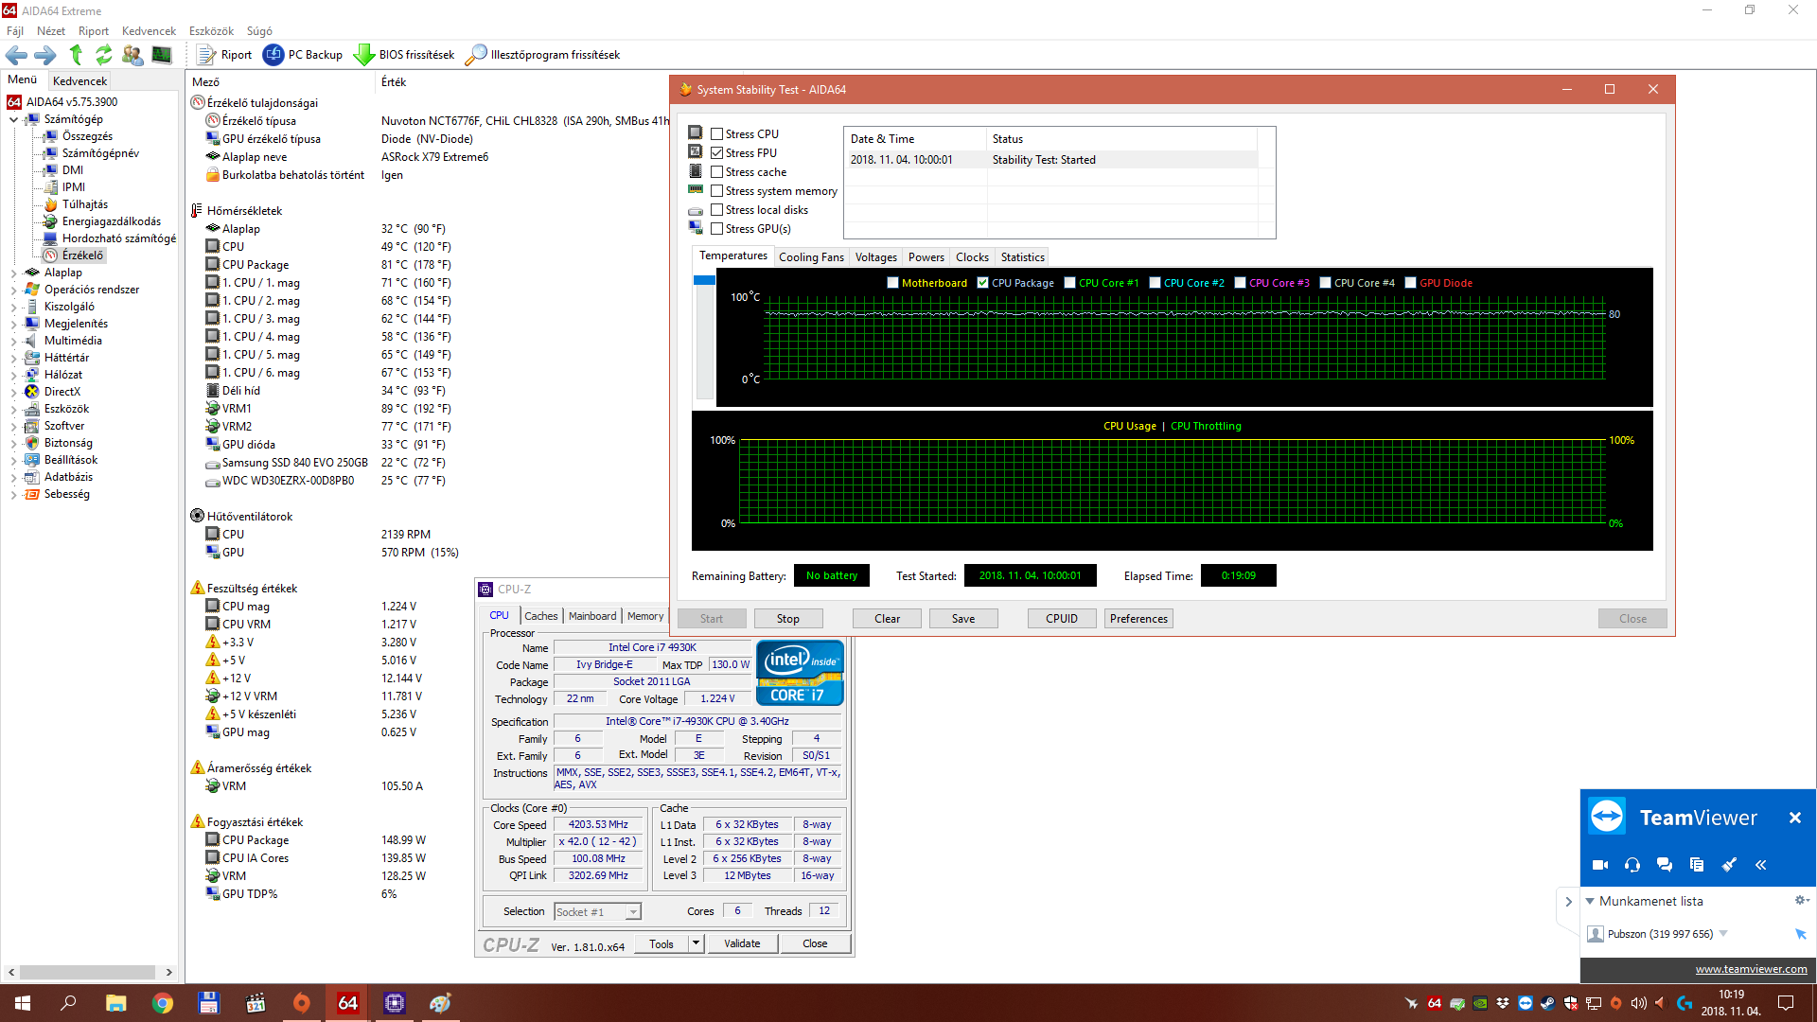Viewport: 1817px width, 1022px height.
Task: Click the Save button in stability test
Action: [x=962, y=619]
